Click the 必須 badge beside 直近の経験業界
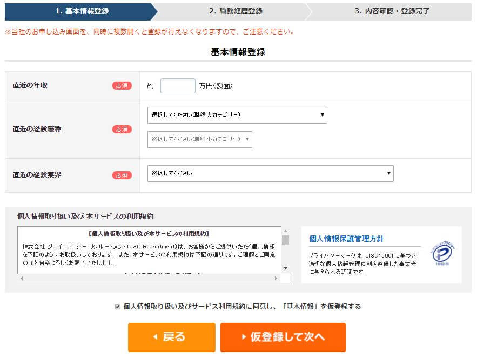 tap(122, 175)
